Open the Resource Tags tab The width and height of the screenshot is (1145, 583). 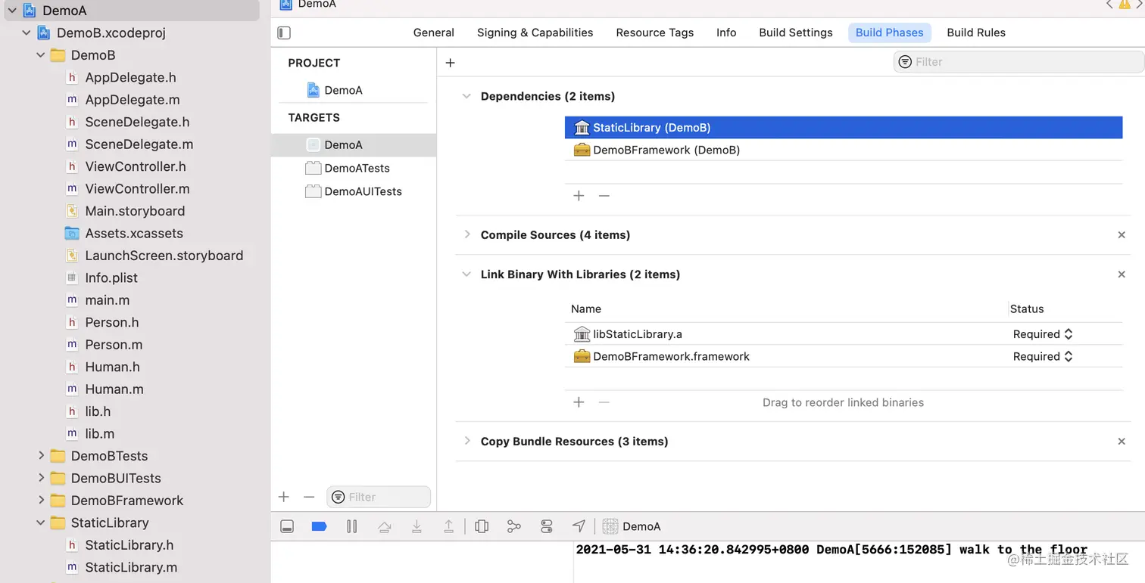[655, 33]
